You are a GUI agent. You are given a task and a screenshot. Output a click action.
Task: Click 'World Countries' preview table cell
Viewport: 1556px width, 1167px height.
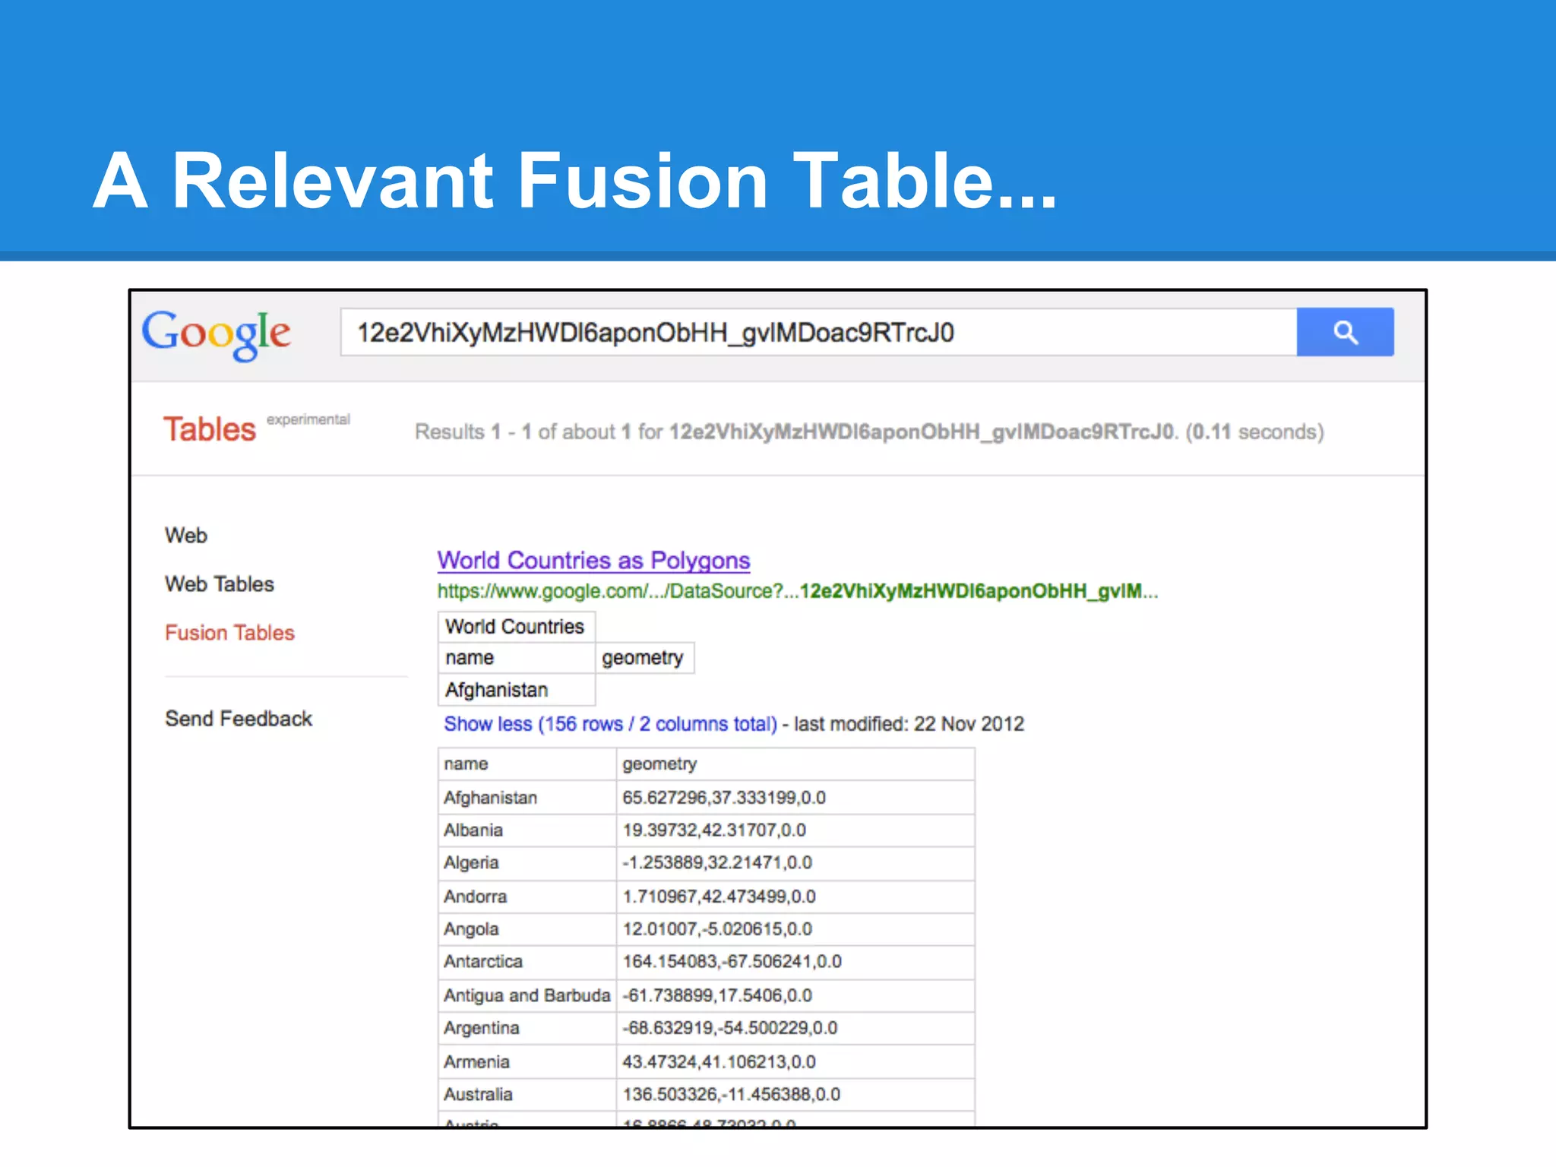pyautogui.click(x=516, y=627)
